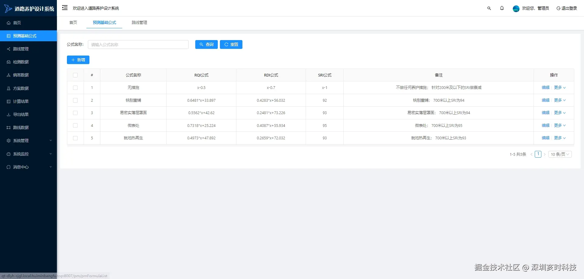Screen dimensions: 584x279
Task: Open 路线数据 in the sidebar menu
Action: point(28,128)
